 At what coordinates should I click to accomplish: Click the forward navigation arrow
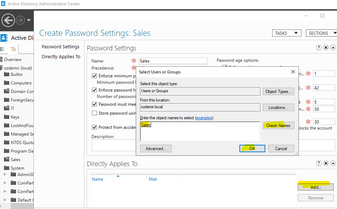coord(20,20)
